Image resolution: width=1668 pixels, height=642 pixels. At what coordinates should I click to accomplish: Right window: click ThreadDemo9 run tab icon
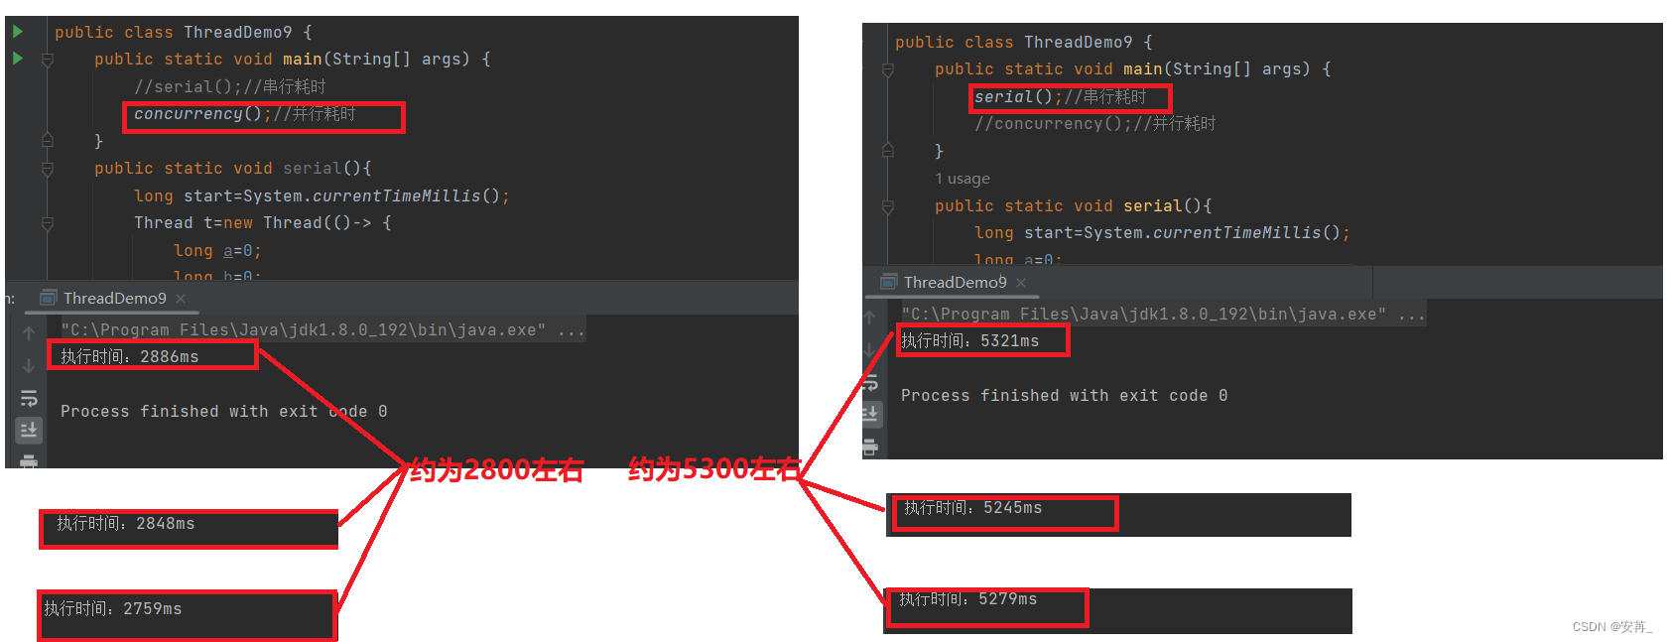click(889, 282)
